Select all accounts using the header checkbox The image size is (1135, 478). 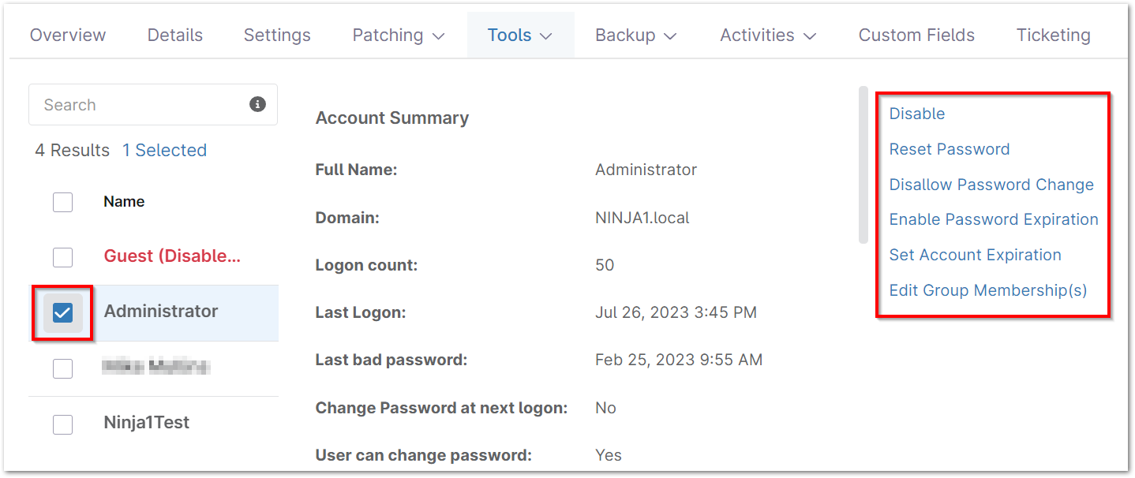click(x=62, y=202)
